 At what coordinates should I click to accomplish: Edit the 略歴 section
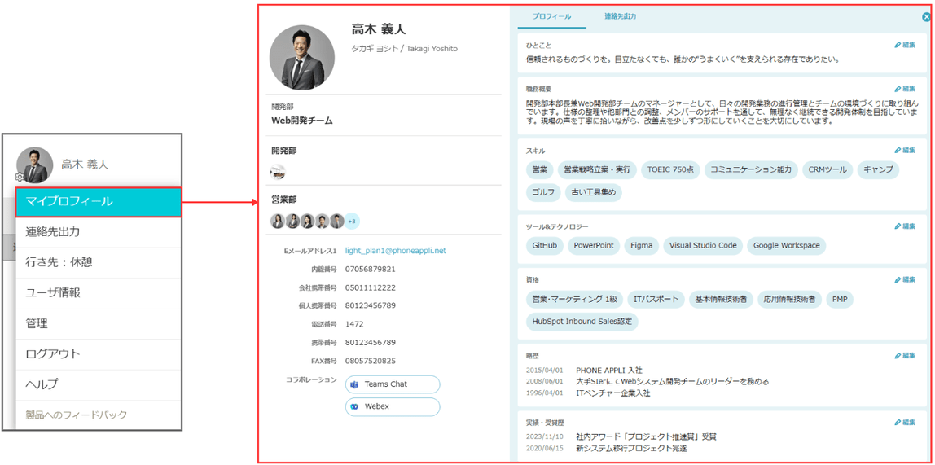905,355
